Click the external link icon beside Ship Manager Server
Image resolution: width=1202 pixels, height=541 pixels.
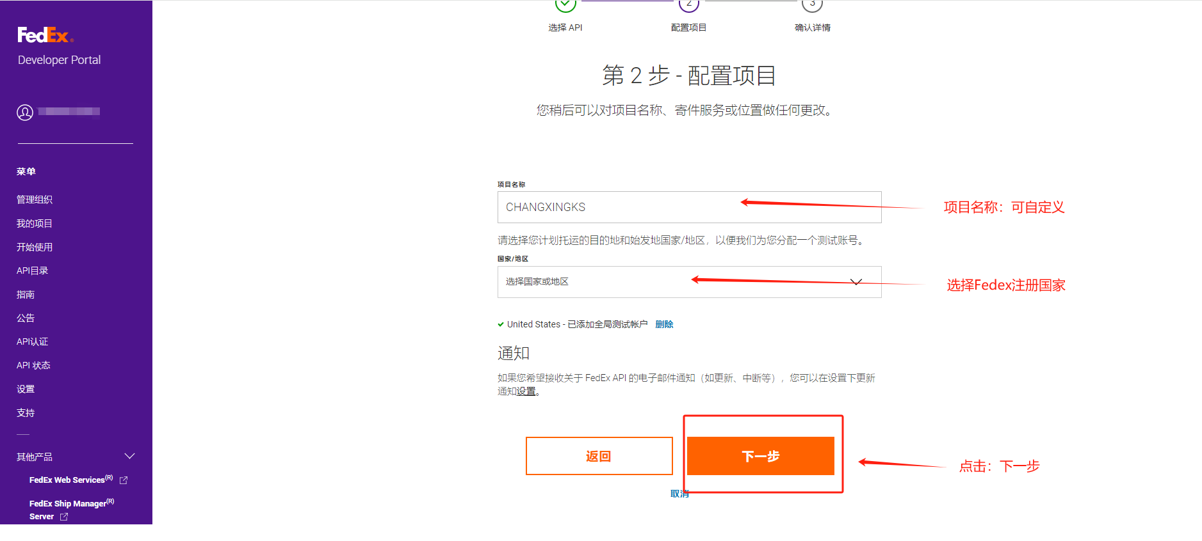click(x=64, y=517)
